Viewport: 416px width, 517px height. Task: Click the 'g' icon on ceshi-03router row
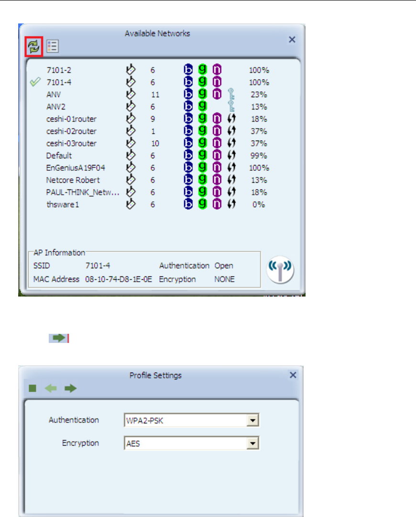202,143
